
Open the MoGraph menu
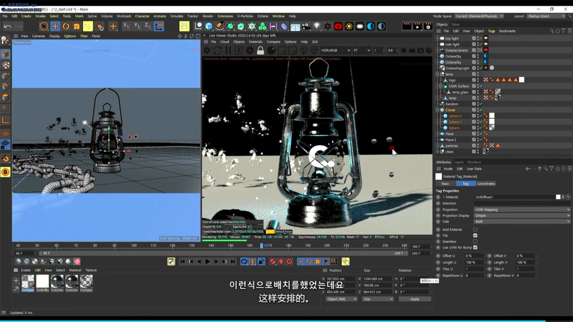click(124, 16)
